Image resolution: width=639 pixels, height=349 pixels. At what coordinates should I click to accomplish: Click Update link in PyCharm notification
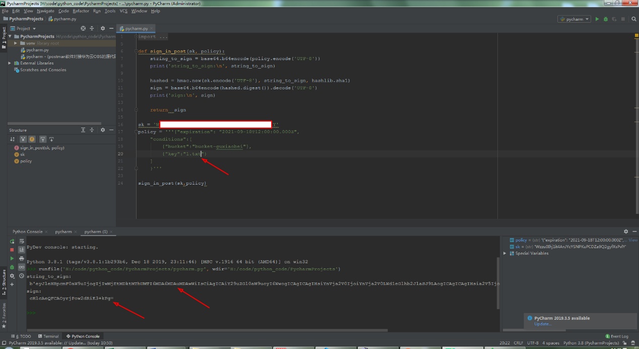543,324
